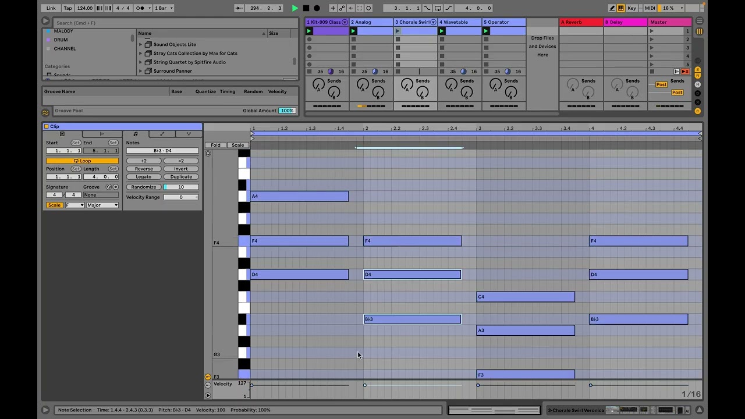Toggle the Follow playback icon

tap(239, 8)
